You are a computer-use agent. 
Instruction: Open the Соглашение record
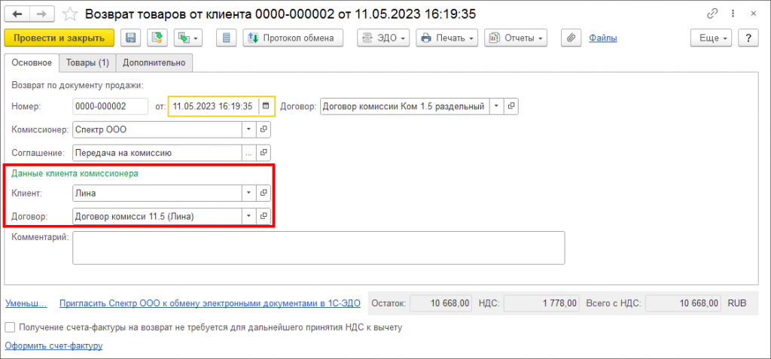point(264,153)
